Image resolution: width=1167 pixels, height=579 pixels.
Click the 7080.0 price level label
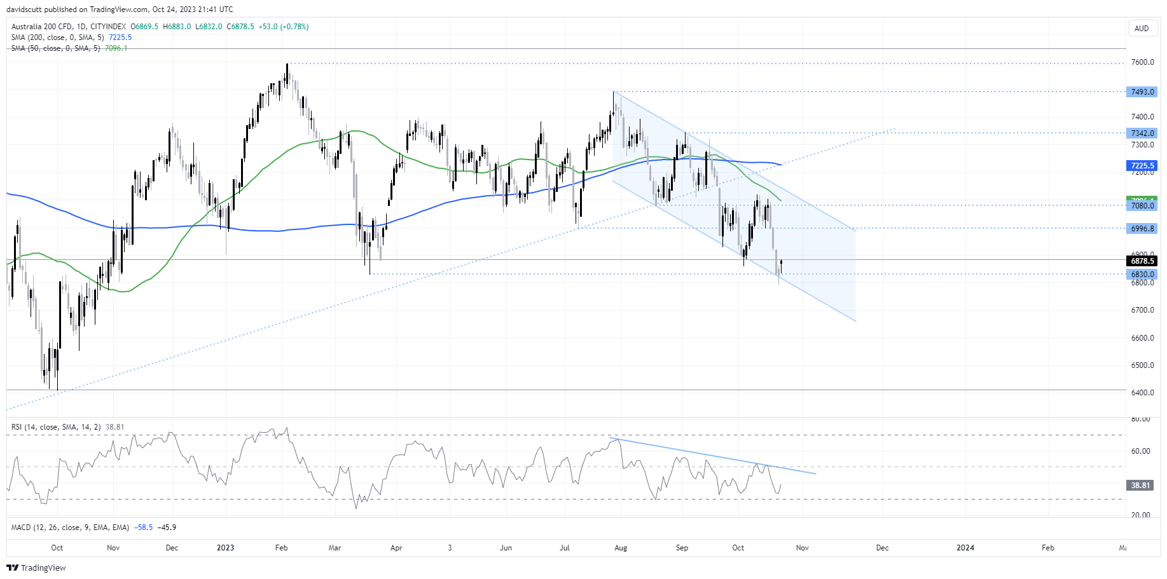click(x=1142, y=206)
